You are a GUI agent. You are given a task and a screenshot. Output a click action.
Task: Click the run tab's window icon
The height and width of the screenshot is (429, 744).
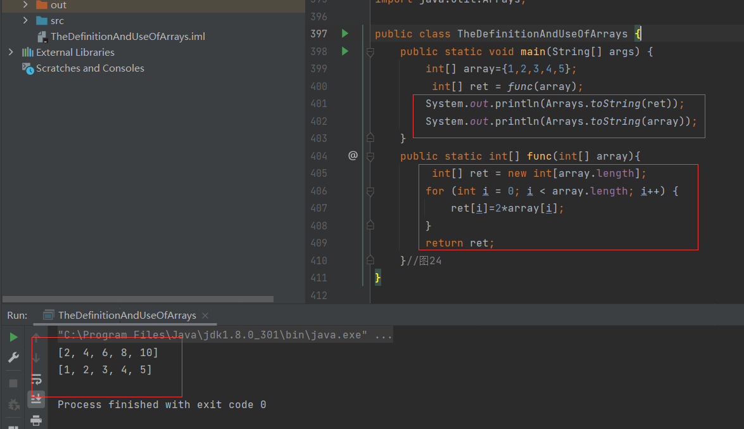tap(48, 315)
